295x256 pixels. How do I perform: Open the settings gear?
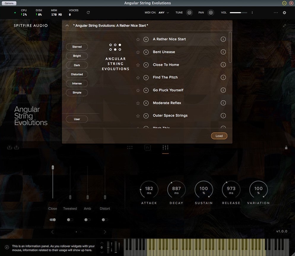pyautogui.click(x=284, y=13)
